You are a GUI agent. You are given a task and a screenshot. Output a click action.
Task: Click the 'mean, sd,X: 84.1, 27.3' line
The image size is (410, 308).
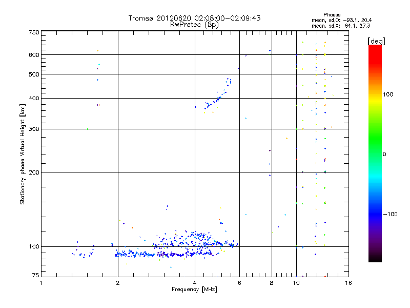341,26
